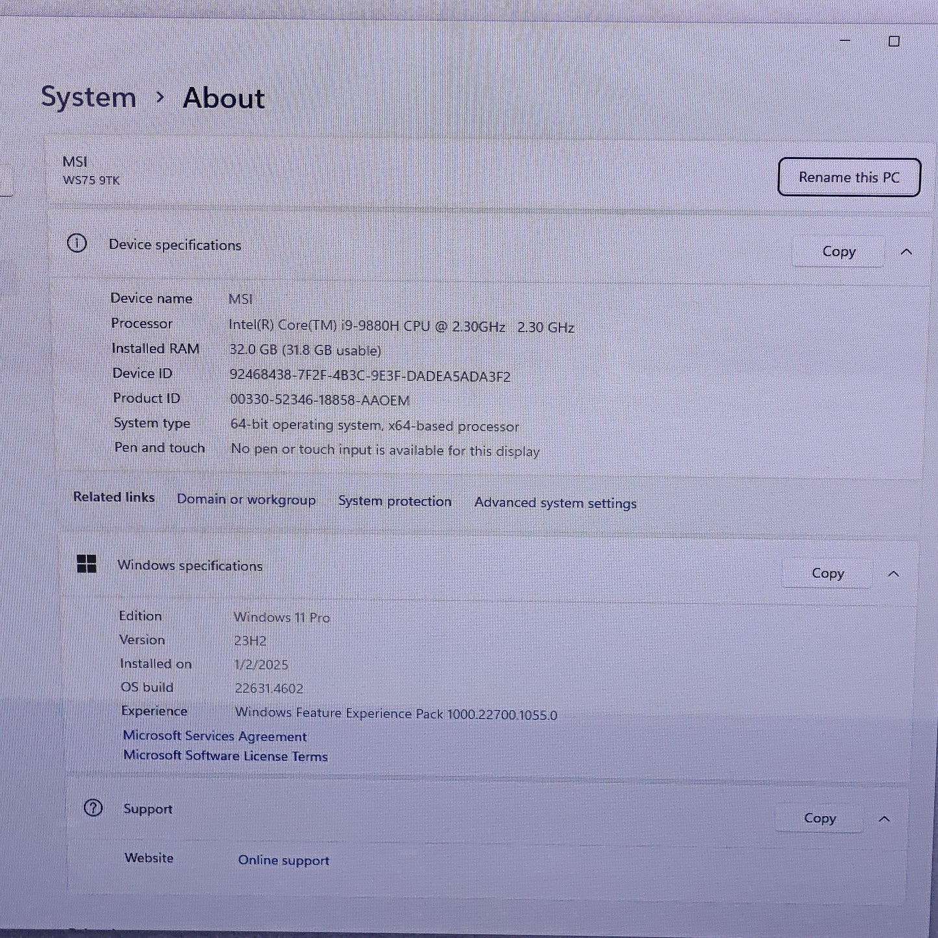Click the Windows logo icon beside Windows specifications
Viewport: 938px width, 938px height.
86,563
